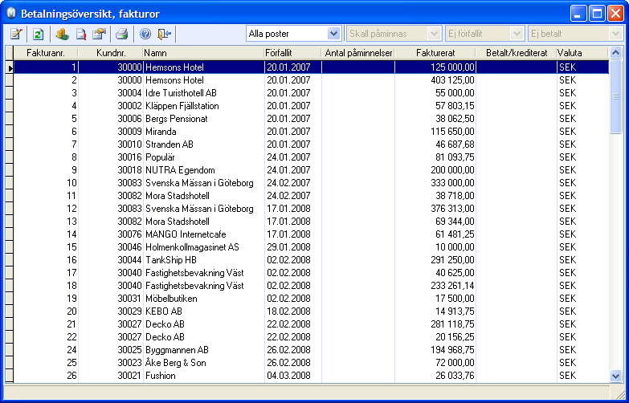Click scrollbar up arrow

tap(615, 52)
